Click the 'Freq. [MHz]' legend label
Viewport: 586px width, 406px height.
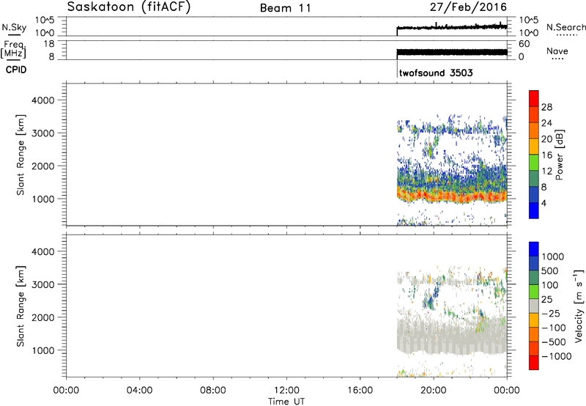[13, 50]
